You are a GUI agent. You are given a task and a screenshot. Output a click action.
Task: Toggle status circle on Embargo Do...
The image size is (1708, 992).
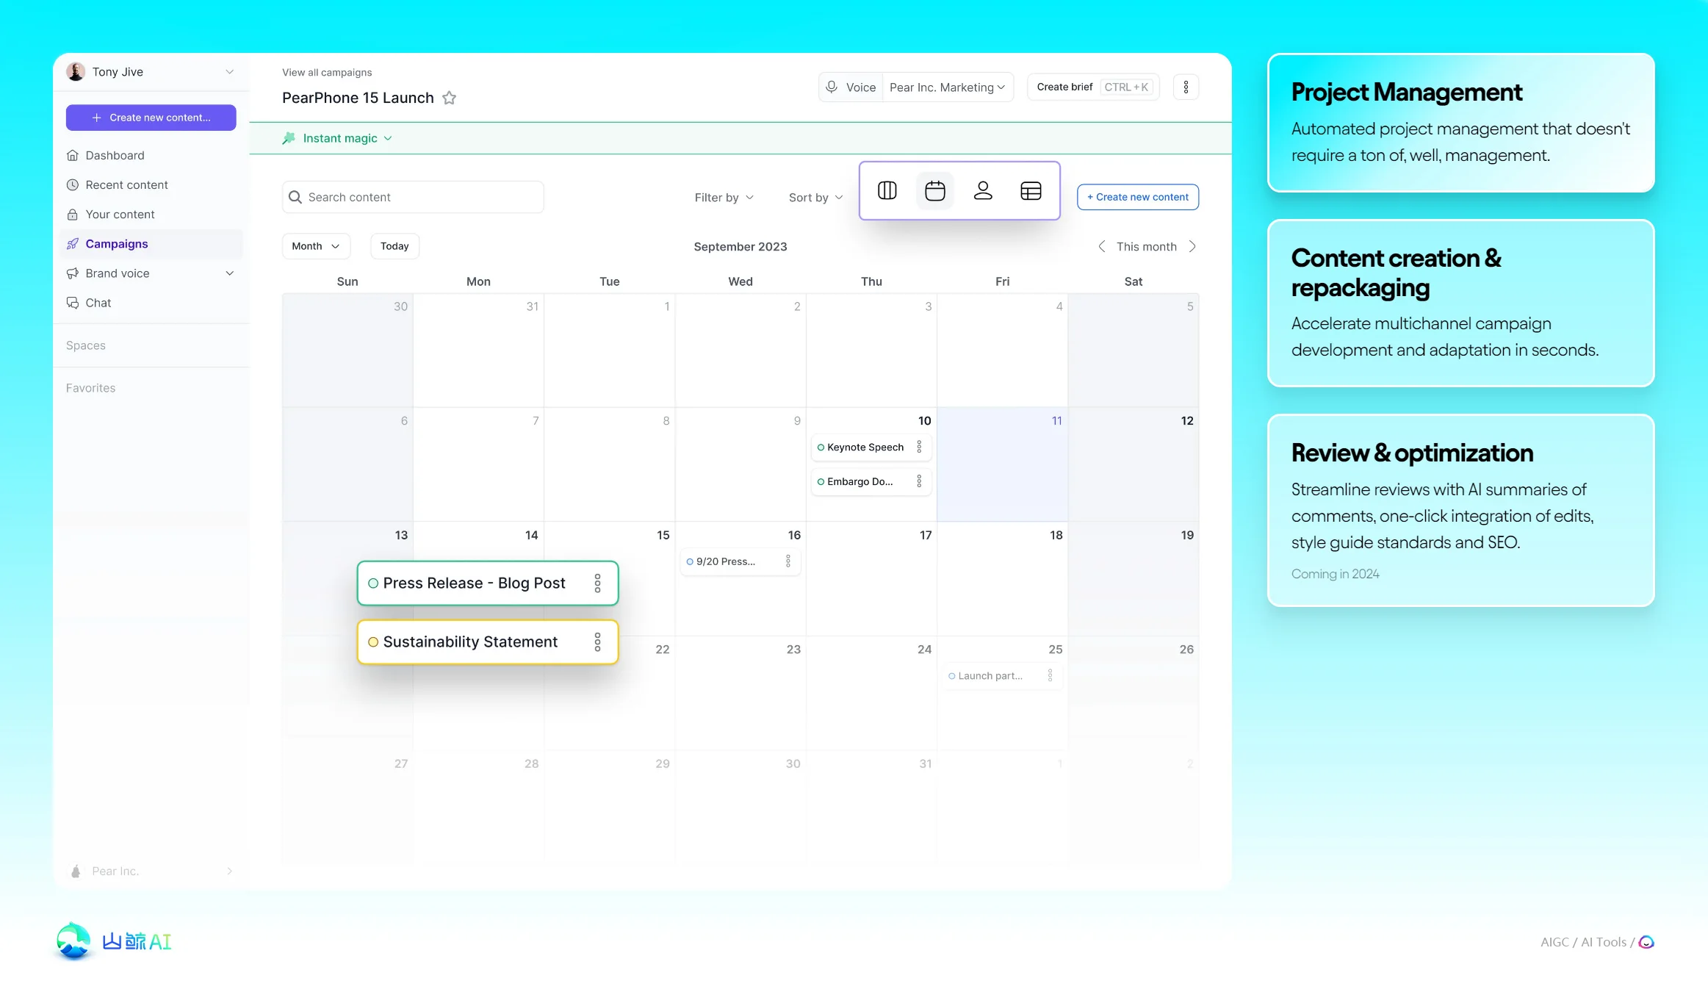(x=821, y=482)
